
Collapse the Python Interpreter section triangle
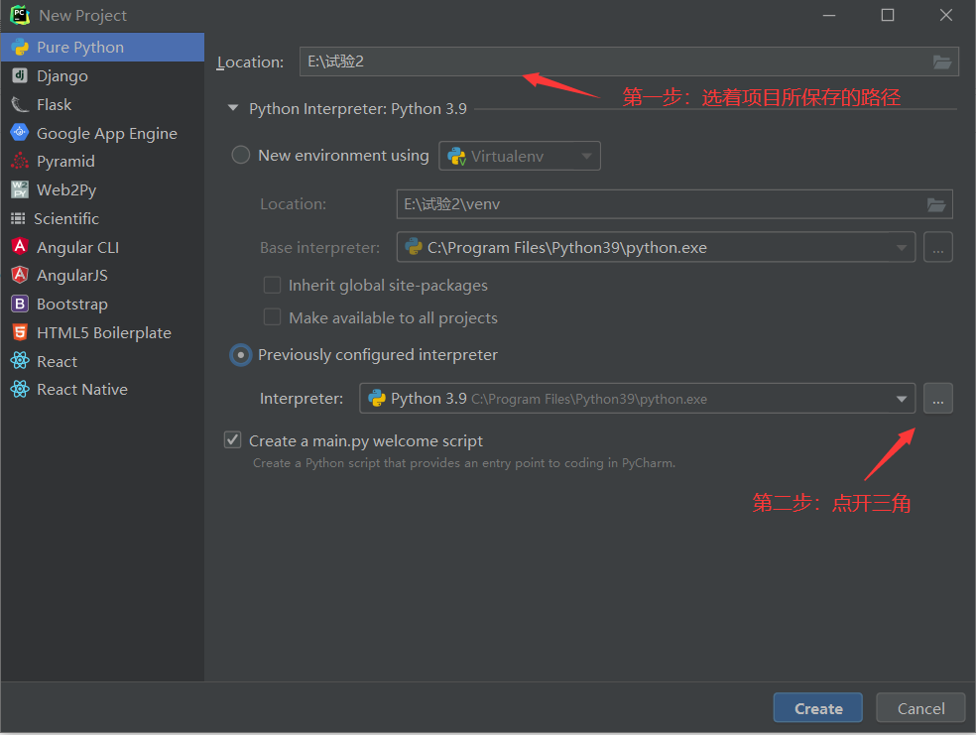233,108
